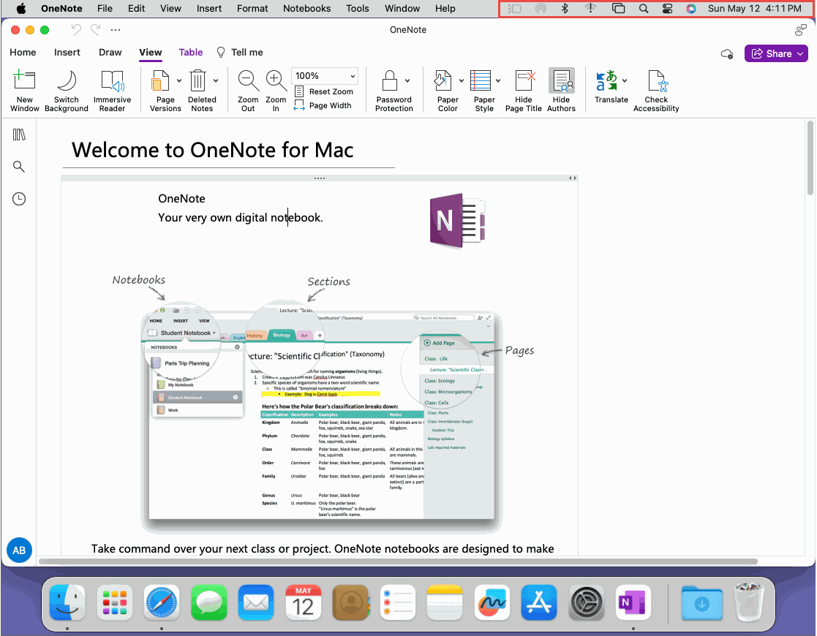817x636 pixels.
Task: Open AB account avatar
Action: pyautogui.click(x=19, y=550)
